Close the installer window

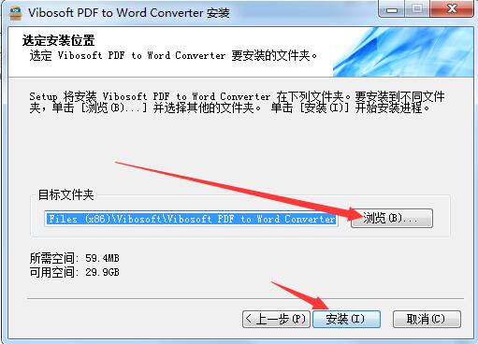tap(452, 9)
